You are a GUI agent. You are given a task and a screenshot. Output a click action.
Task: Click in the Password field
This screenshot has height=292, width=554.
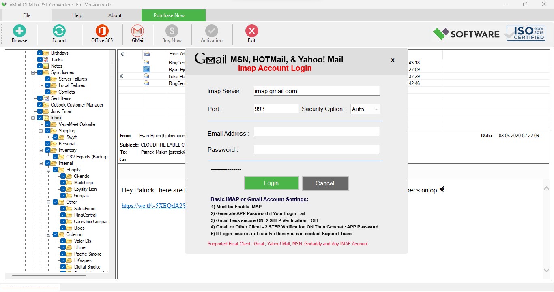317,149
